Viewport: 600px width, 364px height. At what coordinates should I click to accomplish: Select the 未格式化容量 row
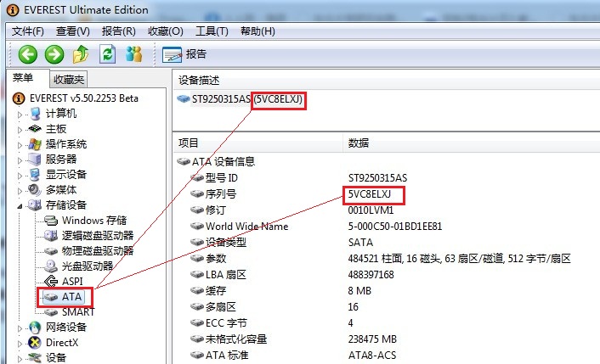click(x=236, y=339)
